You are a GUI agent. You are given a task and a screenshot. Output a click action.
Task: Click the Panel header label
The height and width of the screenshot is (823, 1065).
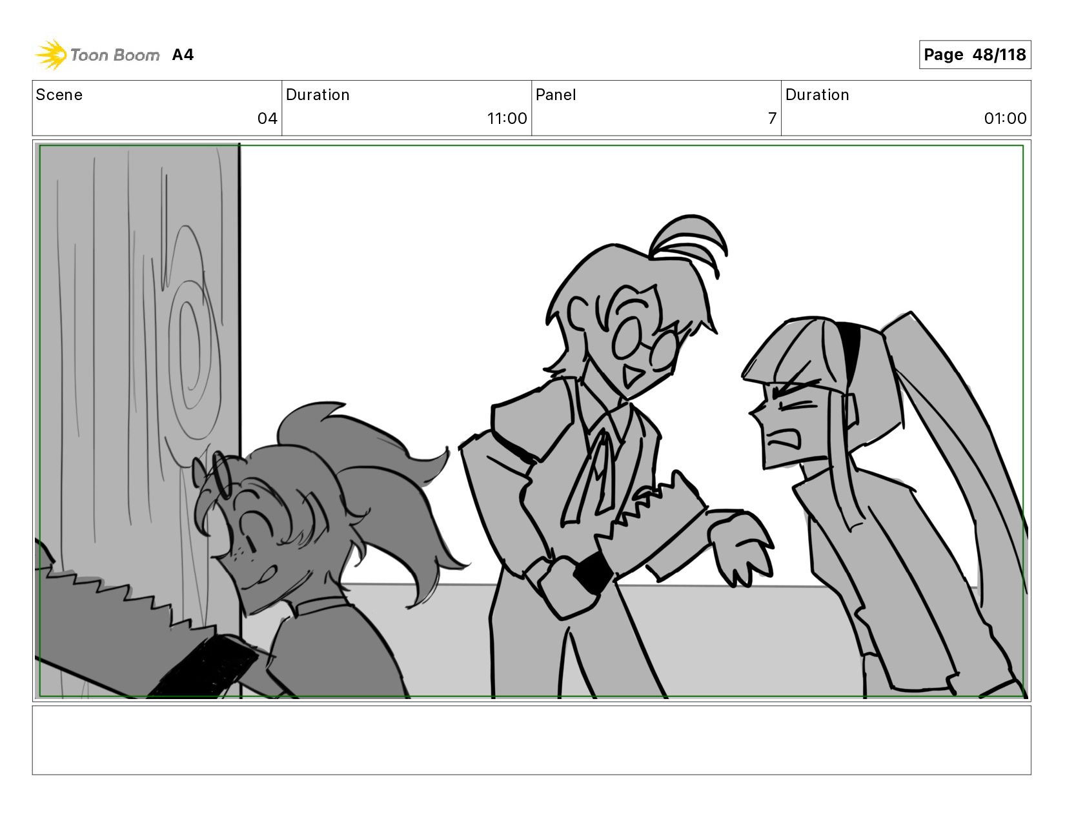click(x=556, y=95)
